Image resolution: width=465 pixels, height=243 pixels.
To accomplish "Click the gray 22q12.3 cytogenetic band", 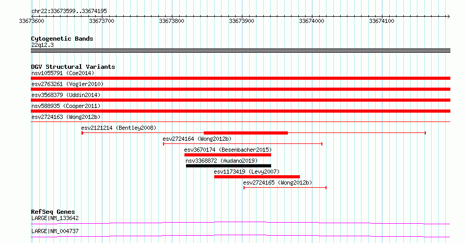I will pyautogui.click(x=240, y=51).
